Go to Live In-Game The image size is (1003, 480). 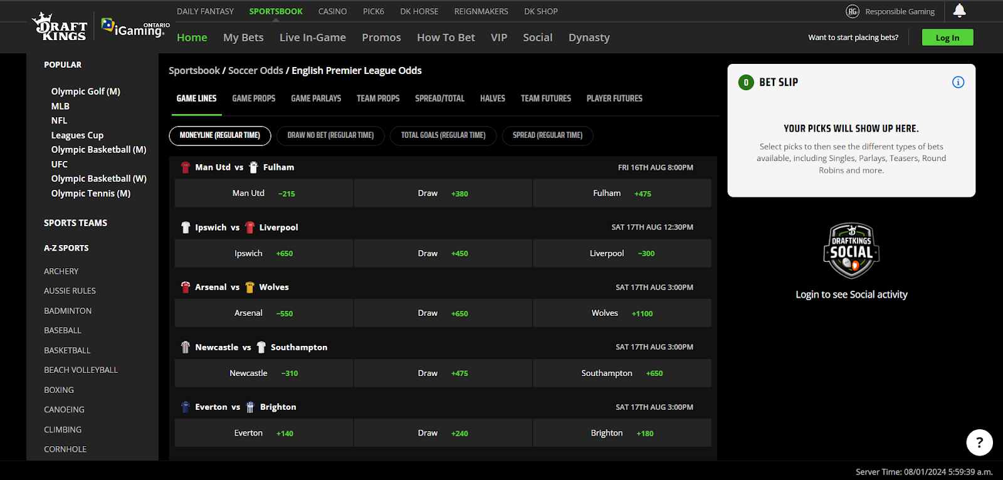313,38
